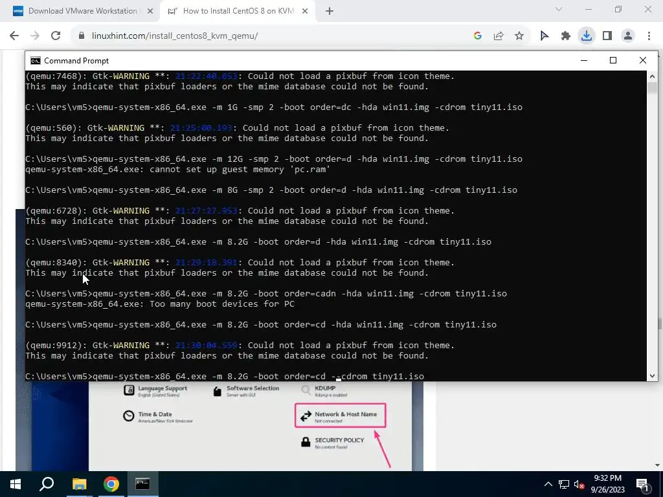Image resolution: width=663 pixels, height=497 pixels.
Task: Click the muted volume tray icon
Action: click(x=579, y=484)
